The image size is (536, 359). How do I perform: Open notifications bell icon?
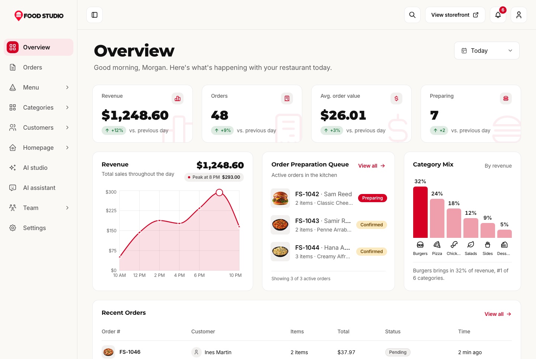pos(498,15)
